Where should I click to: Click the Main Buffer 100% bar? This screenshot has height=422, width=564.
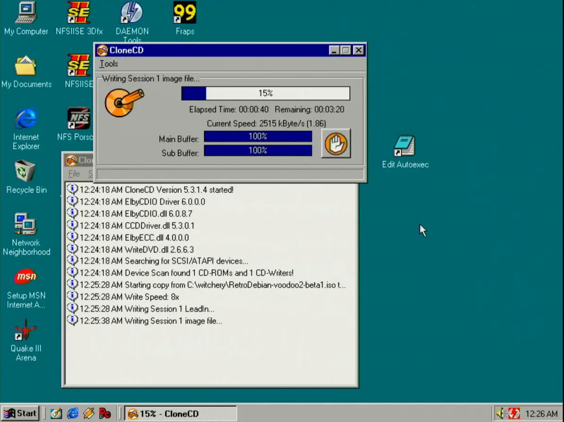pyautogui.click(x=258, y=136)
